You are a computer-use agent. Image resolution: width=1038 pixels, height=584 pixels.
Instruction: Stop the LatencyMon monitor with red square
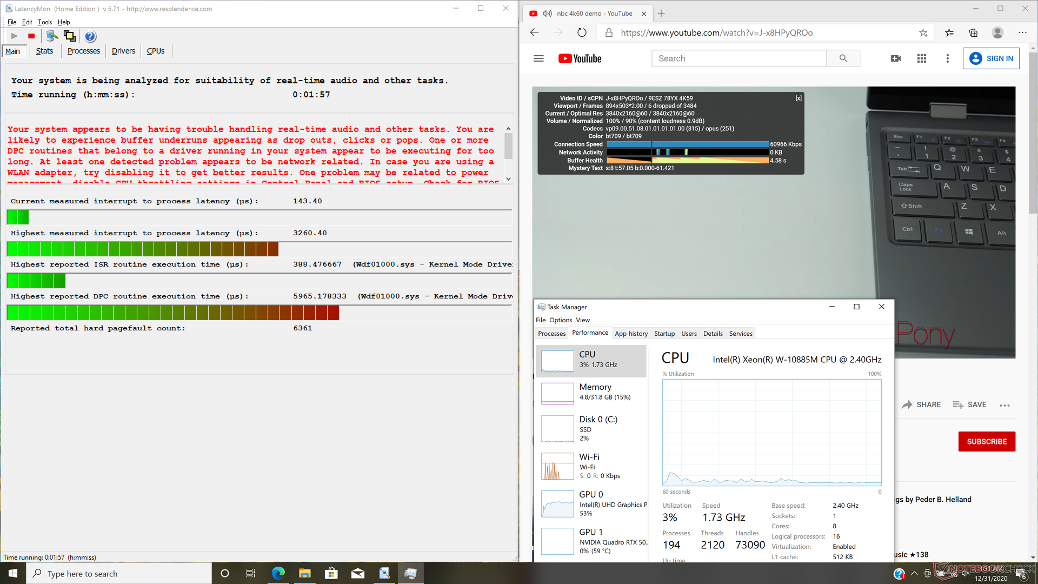[31, 36]
